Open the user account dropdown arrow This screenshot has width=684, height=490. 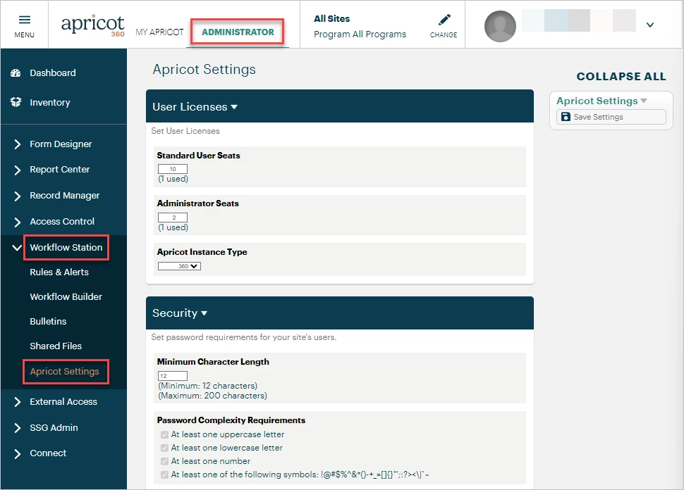(x=650, y=25)
